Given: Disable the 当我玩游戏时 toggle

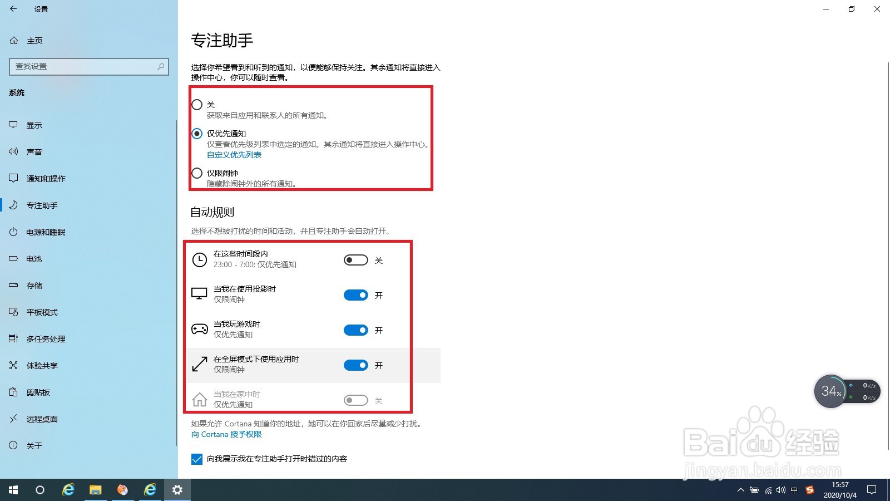Looking at the screenshot, I should coord(355,330).
